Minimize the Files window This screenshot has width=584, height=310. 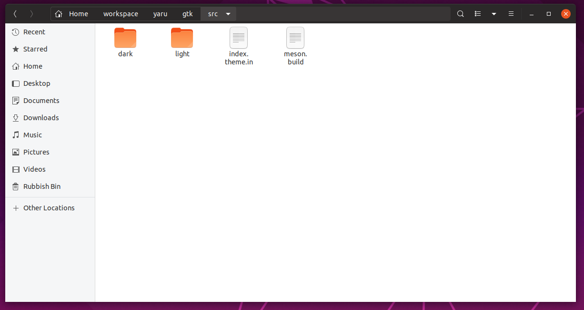click(532, 14)
